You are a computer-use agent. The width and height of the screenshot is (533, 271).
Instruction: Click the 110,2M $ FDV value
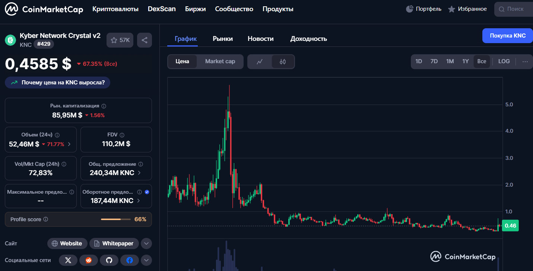pyautogui.click(x=116, y=144)
